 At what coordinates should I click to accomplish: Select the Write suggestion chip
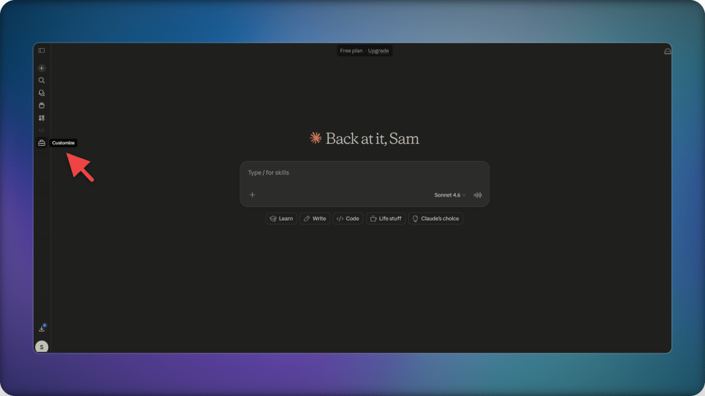pyautogui.click(x=315, y=219)
